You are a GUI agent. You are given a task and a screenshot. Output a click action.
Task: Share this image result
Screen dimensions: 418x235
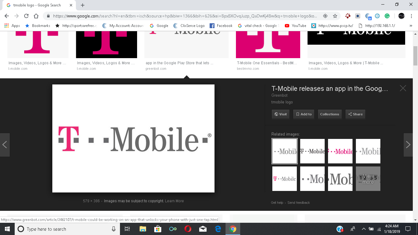pyautogui.click(x=355, y=114)
